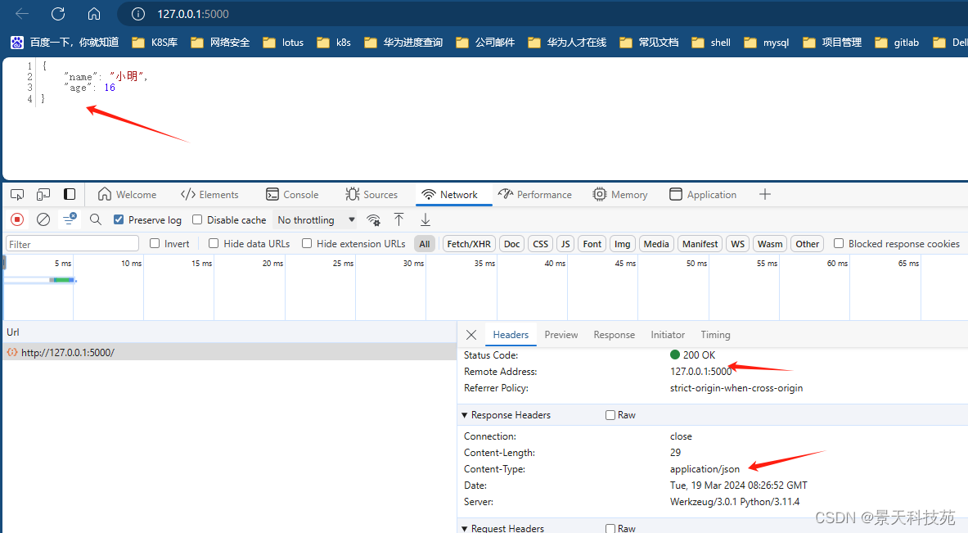Open the 网络安全 bookmark folder
Viewport: 968px width, 533px height.
220,42
